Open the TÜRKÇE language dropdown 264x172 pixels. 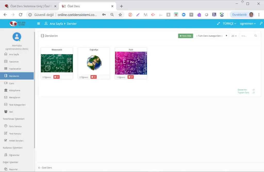click(x=229, y=24)
